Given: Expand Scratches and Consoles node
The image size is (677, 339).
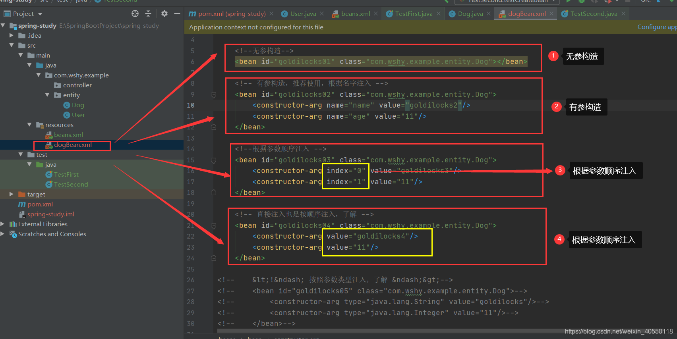Looking at the screenshot, I should pos(3,234).
